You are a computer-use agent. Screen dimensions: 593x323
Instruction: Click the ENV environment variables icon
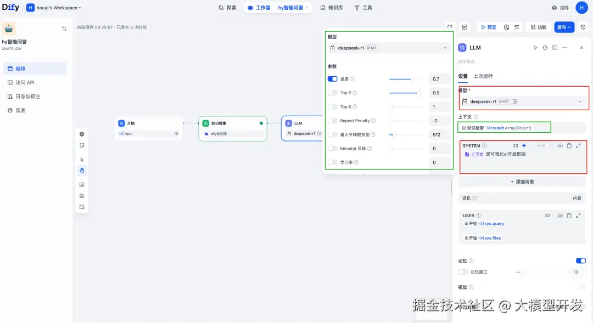(464, 27)
